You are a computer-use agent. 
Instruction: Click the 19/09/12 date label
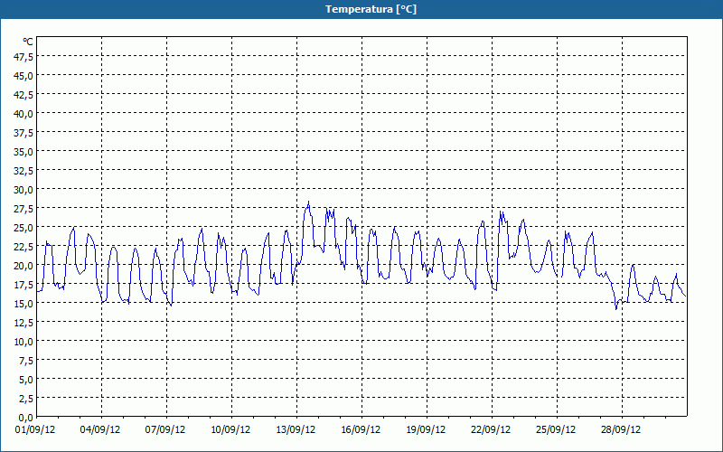tap(426, 429)
